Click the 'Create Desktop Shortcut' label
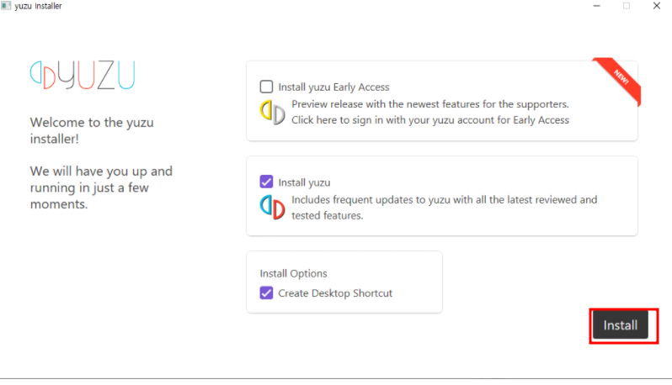 [335, 293]
